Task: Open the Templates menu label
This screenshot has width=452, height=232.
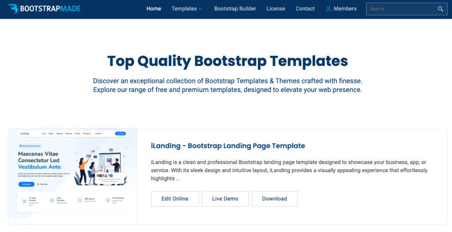Action: coord(184,9)
